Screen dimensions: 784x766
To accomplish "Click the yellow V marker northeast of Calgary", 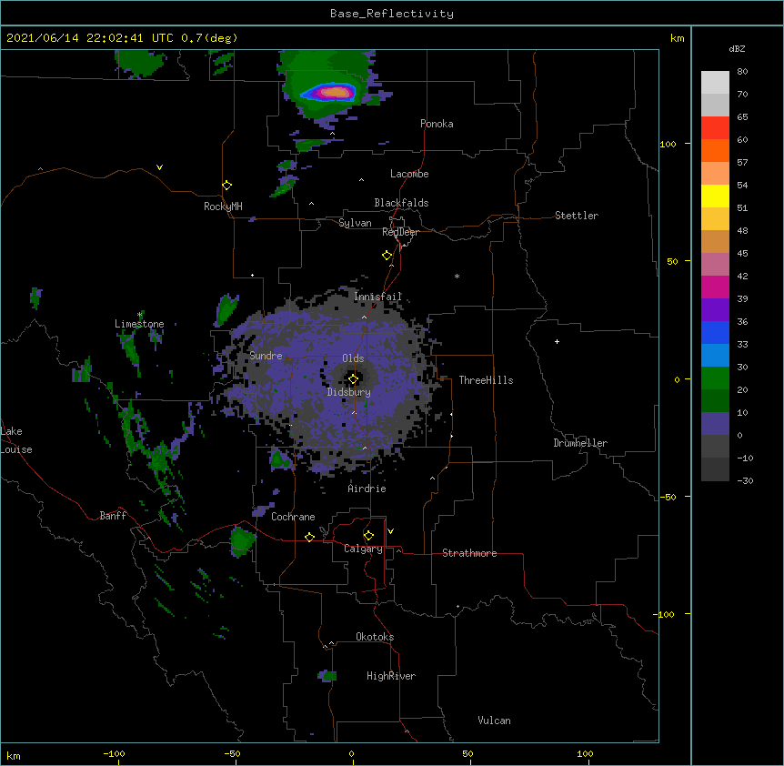I will 390,531.
